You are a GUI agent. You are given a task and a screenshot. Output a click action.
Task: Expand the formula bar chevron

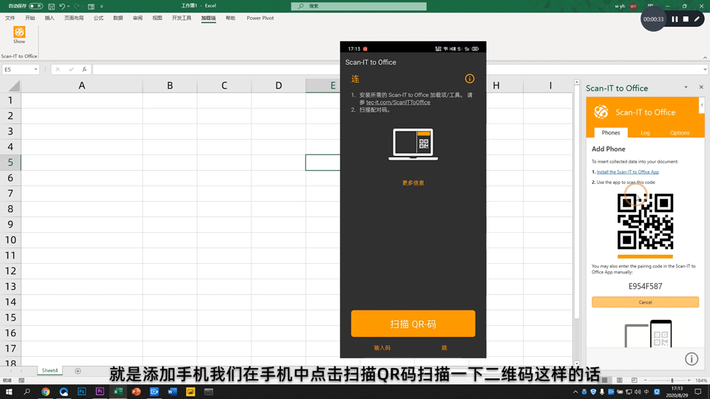point(705,69)
